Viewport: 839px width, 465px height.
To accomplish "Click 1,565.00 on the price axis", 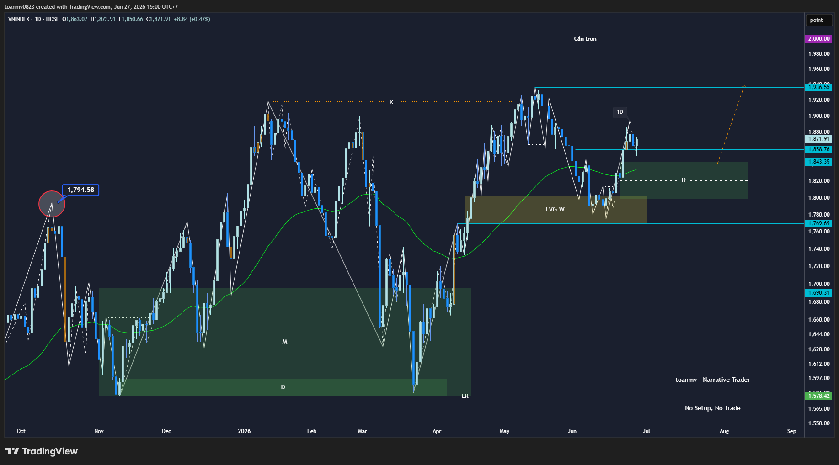I will coord(819,409).
